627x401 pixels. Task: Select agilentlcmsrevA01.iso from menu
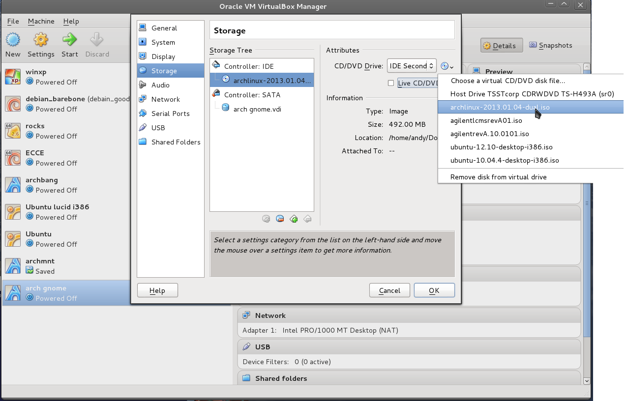pos(531,120)
